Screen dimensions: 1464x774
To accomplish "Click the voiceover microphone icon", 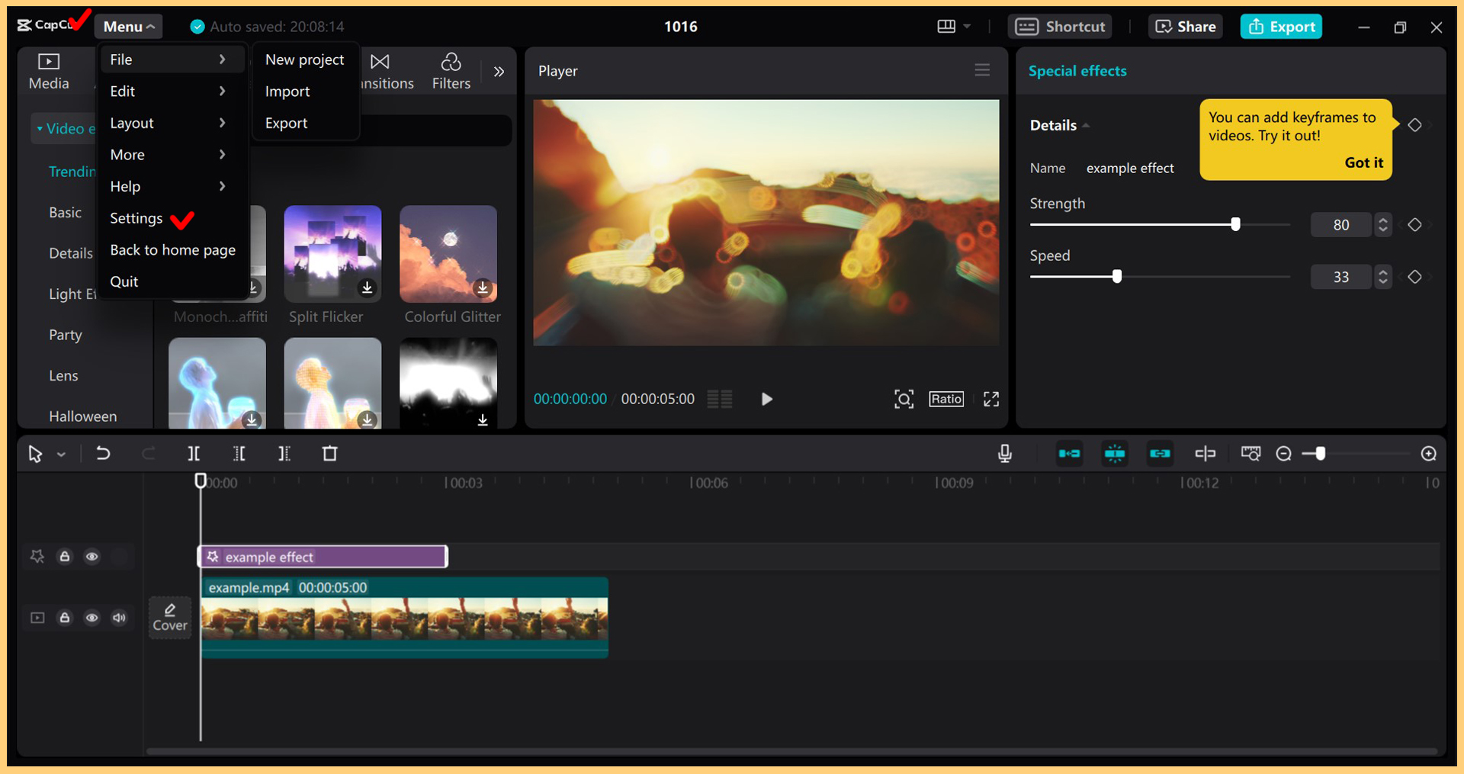I will click(1005, 454).
